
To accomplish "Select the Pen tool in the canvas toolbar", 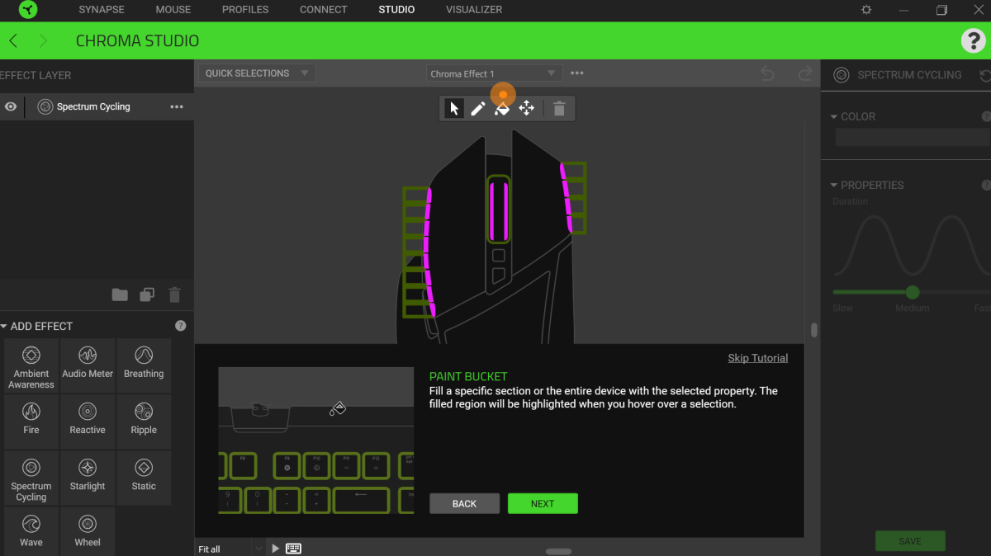I will tap(478, 107).
